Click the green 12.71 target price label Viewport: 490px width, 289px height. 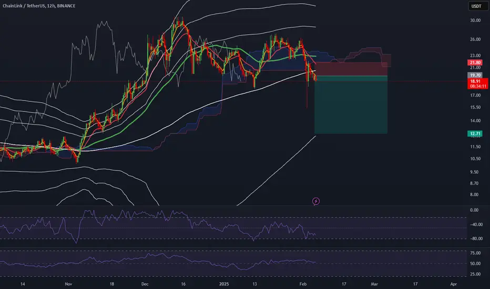(475, 133)
